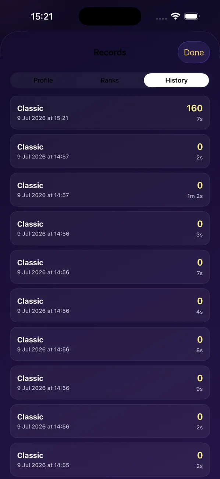The image size is (220, 479).
Task: Open the 14:57 Classic record lasting 2s
Action: click(x=110, y=151)
